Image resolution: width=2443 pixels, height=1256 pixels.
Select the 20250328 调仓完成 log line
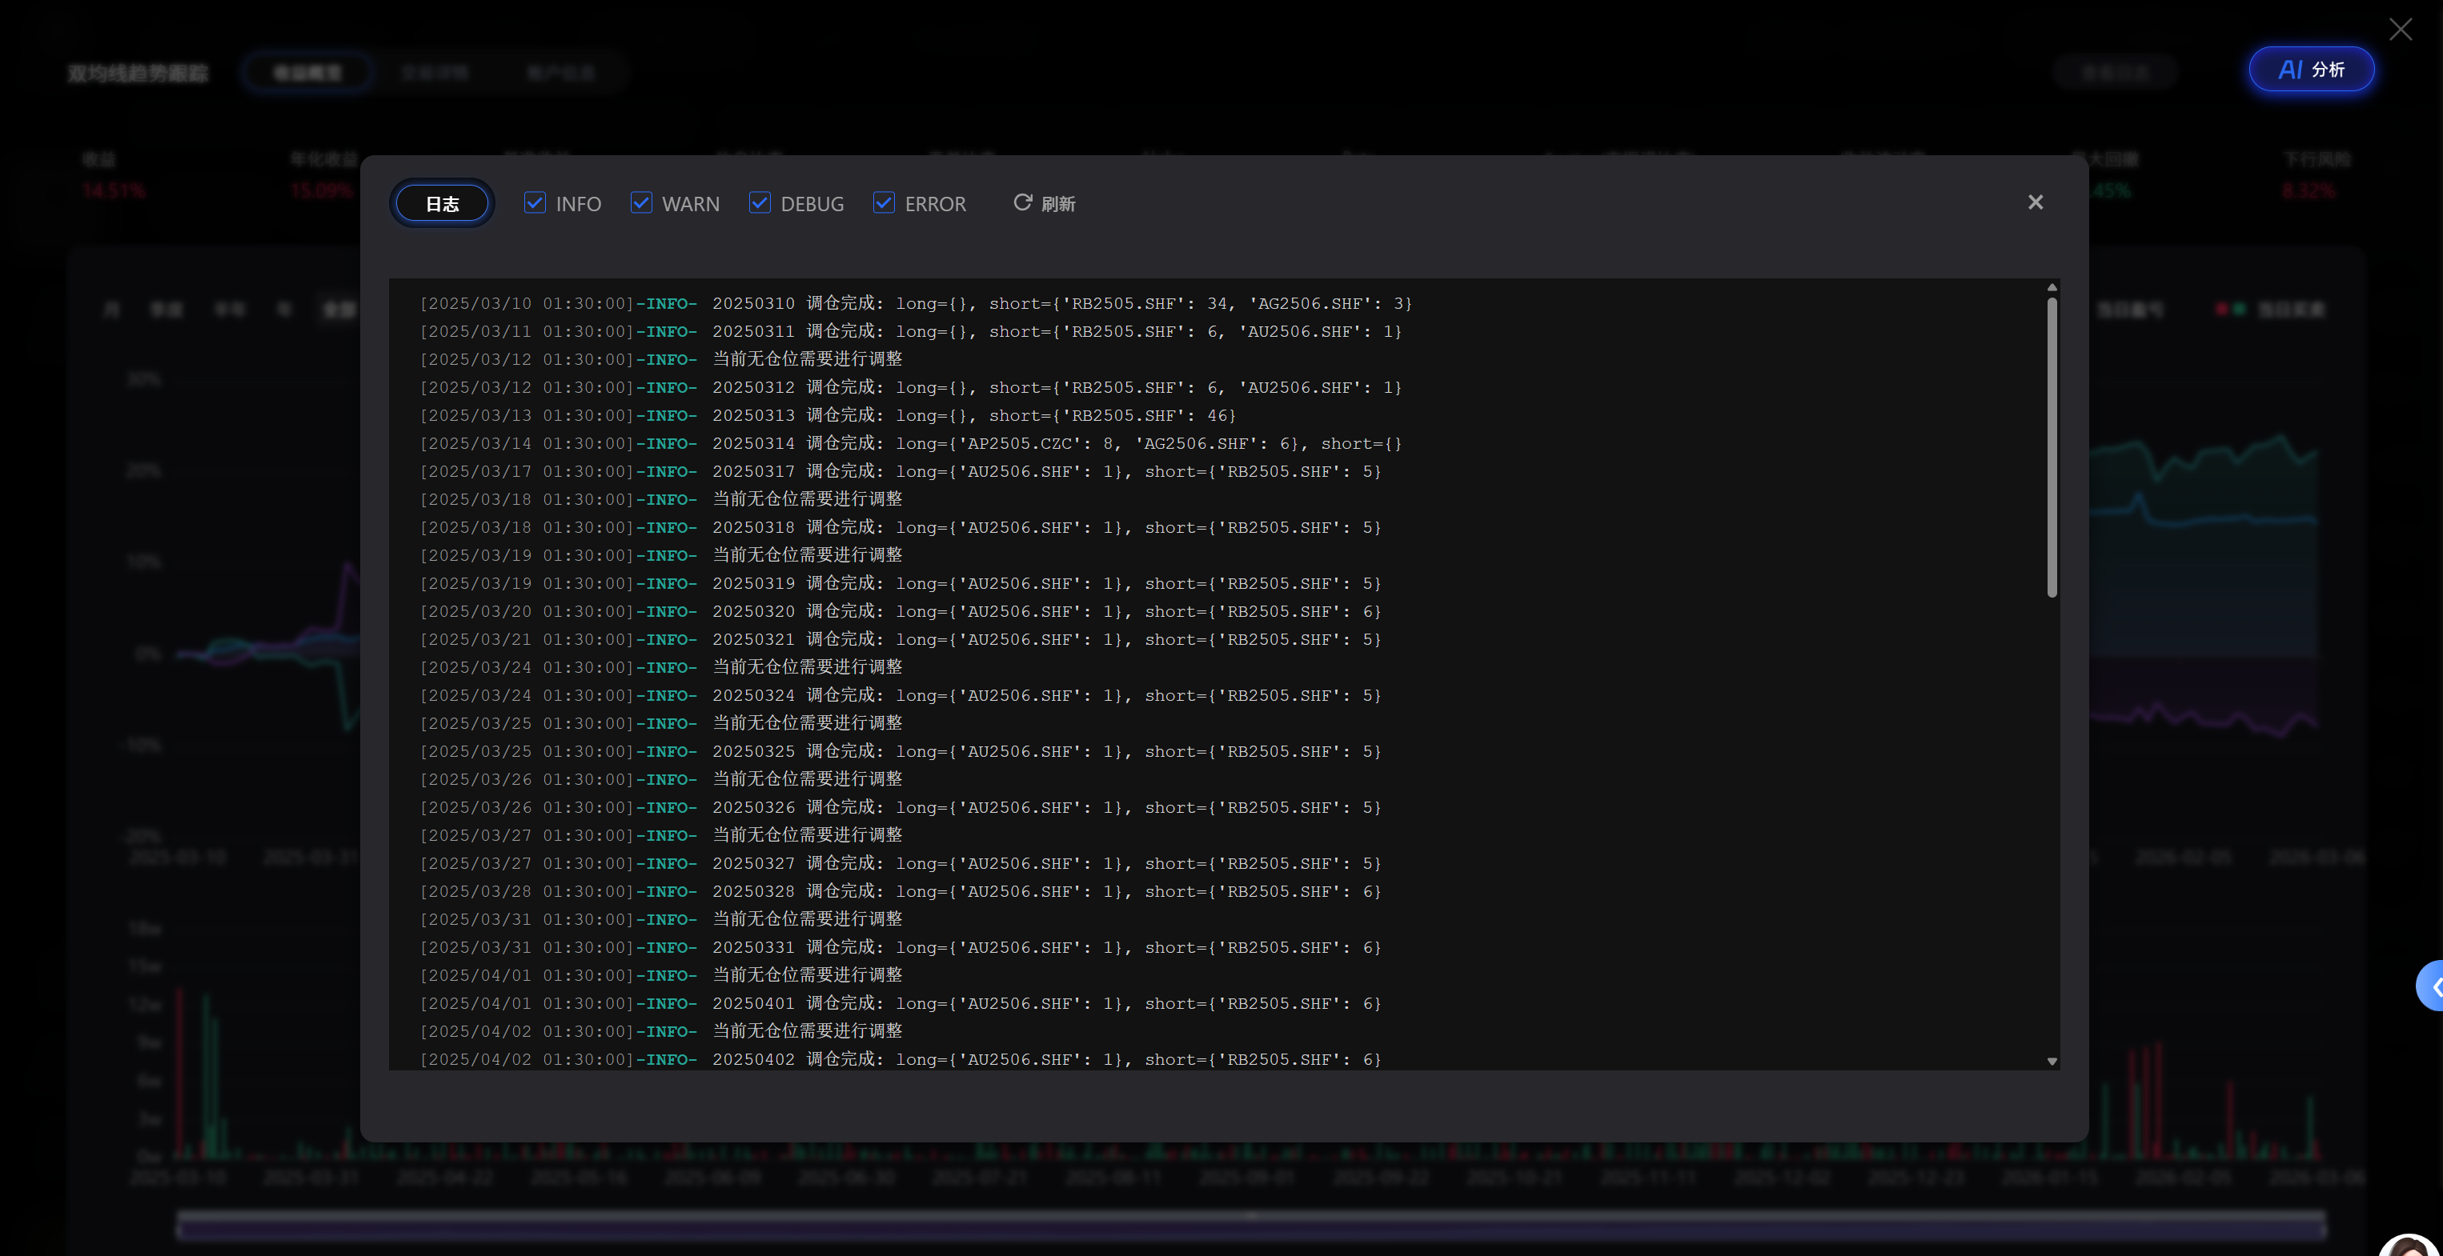[x=901, y=892]
